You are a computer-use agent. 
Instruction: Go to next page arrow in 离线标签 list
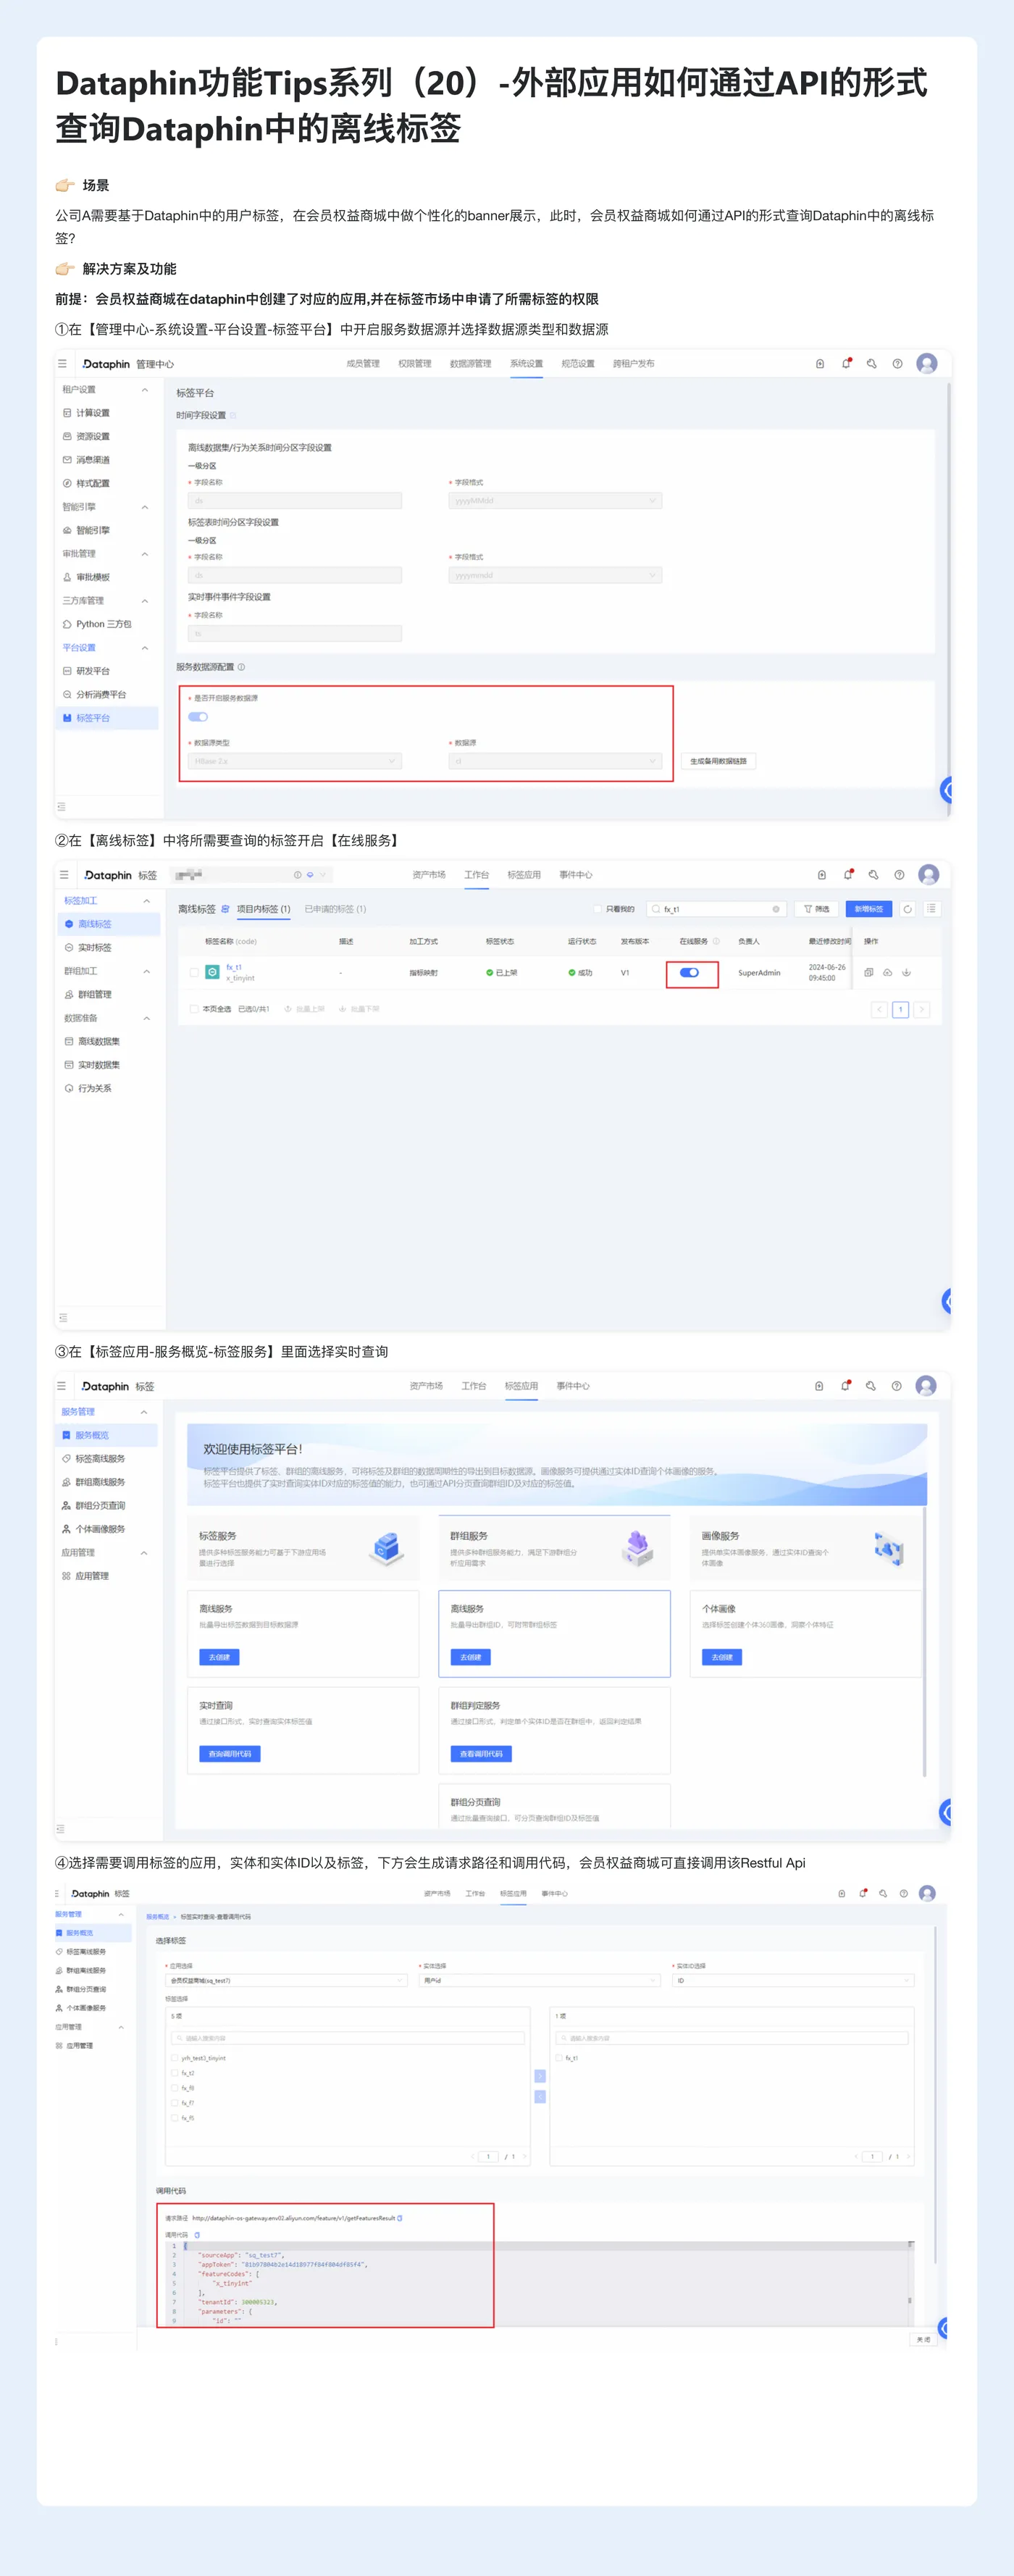click(x=922, y=1010)
